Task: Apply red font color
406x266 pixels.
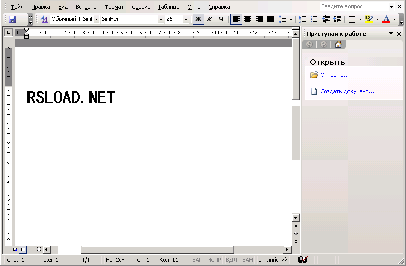Action: coord(386,19)
